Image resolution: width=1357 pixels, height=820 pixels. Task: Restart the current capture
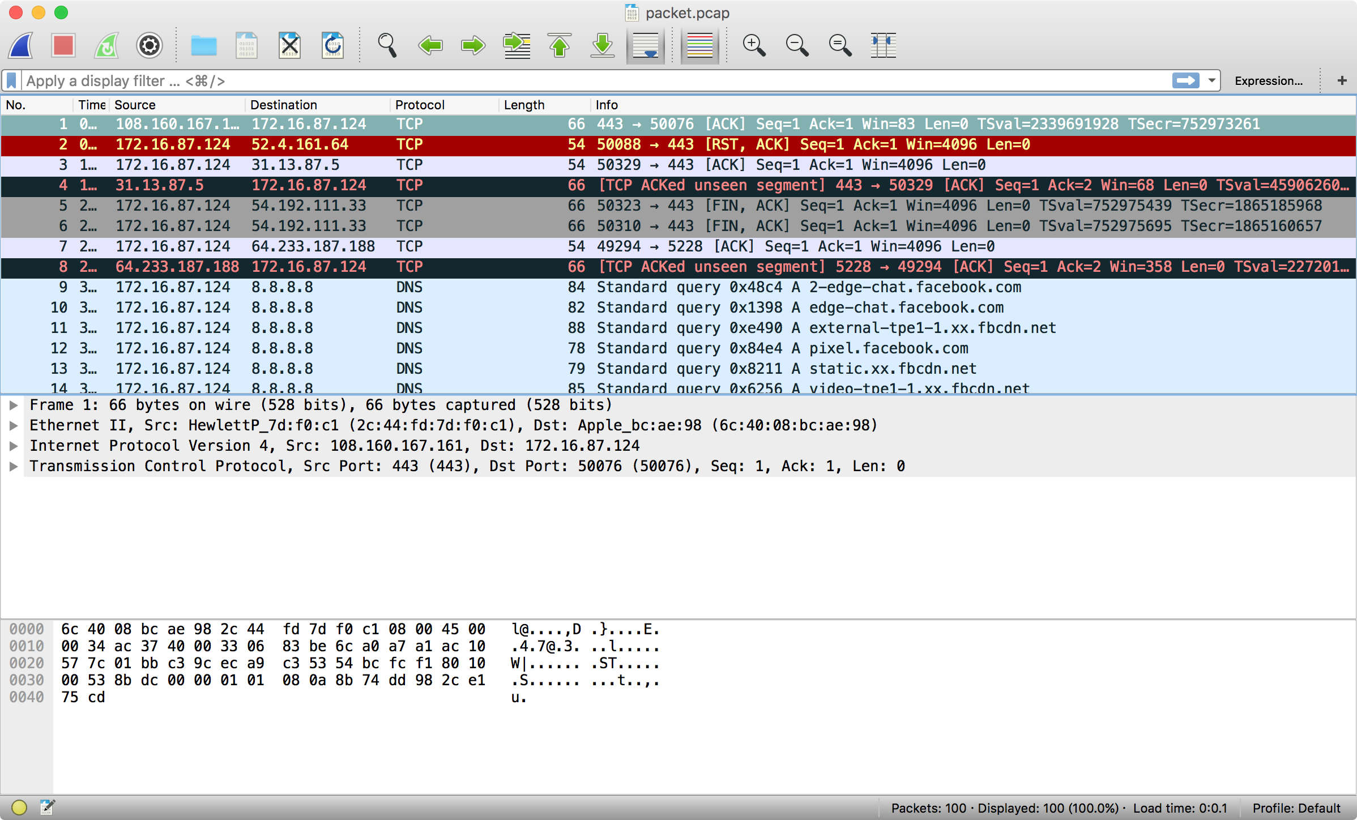click(x=106, y=45)
